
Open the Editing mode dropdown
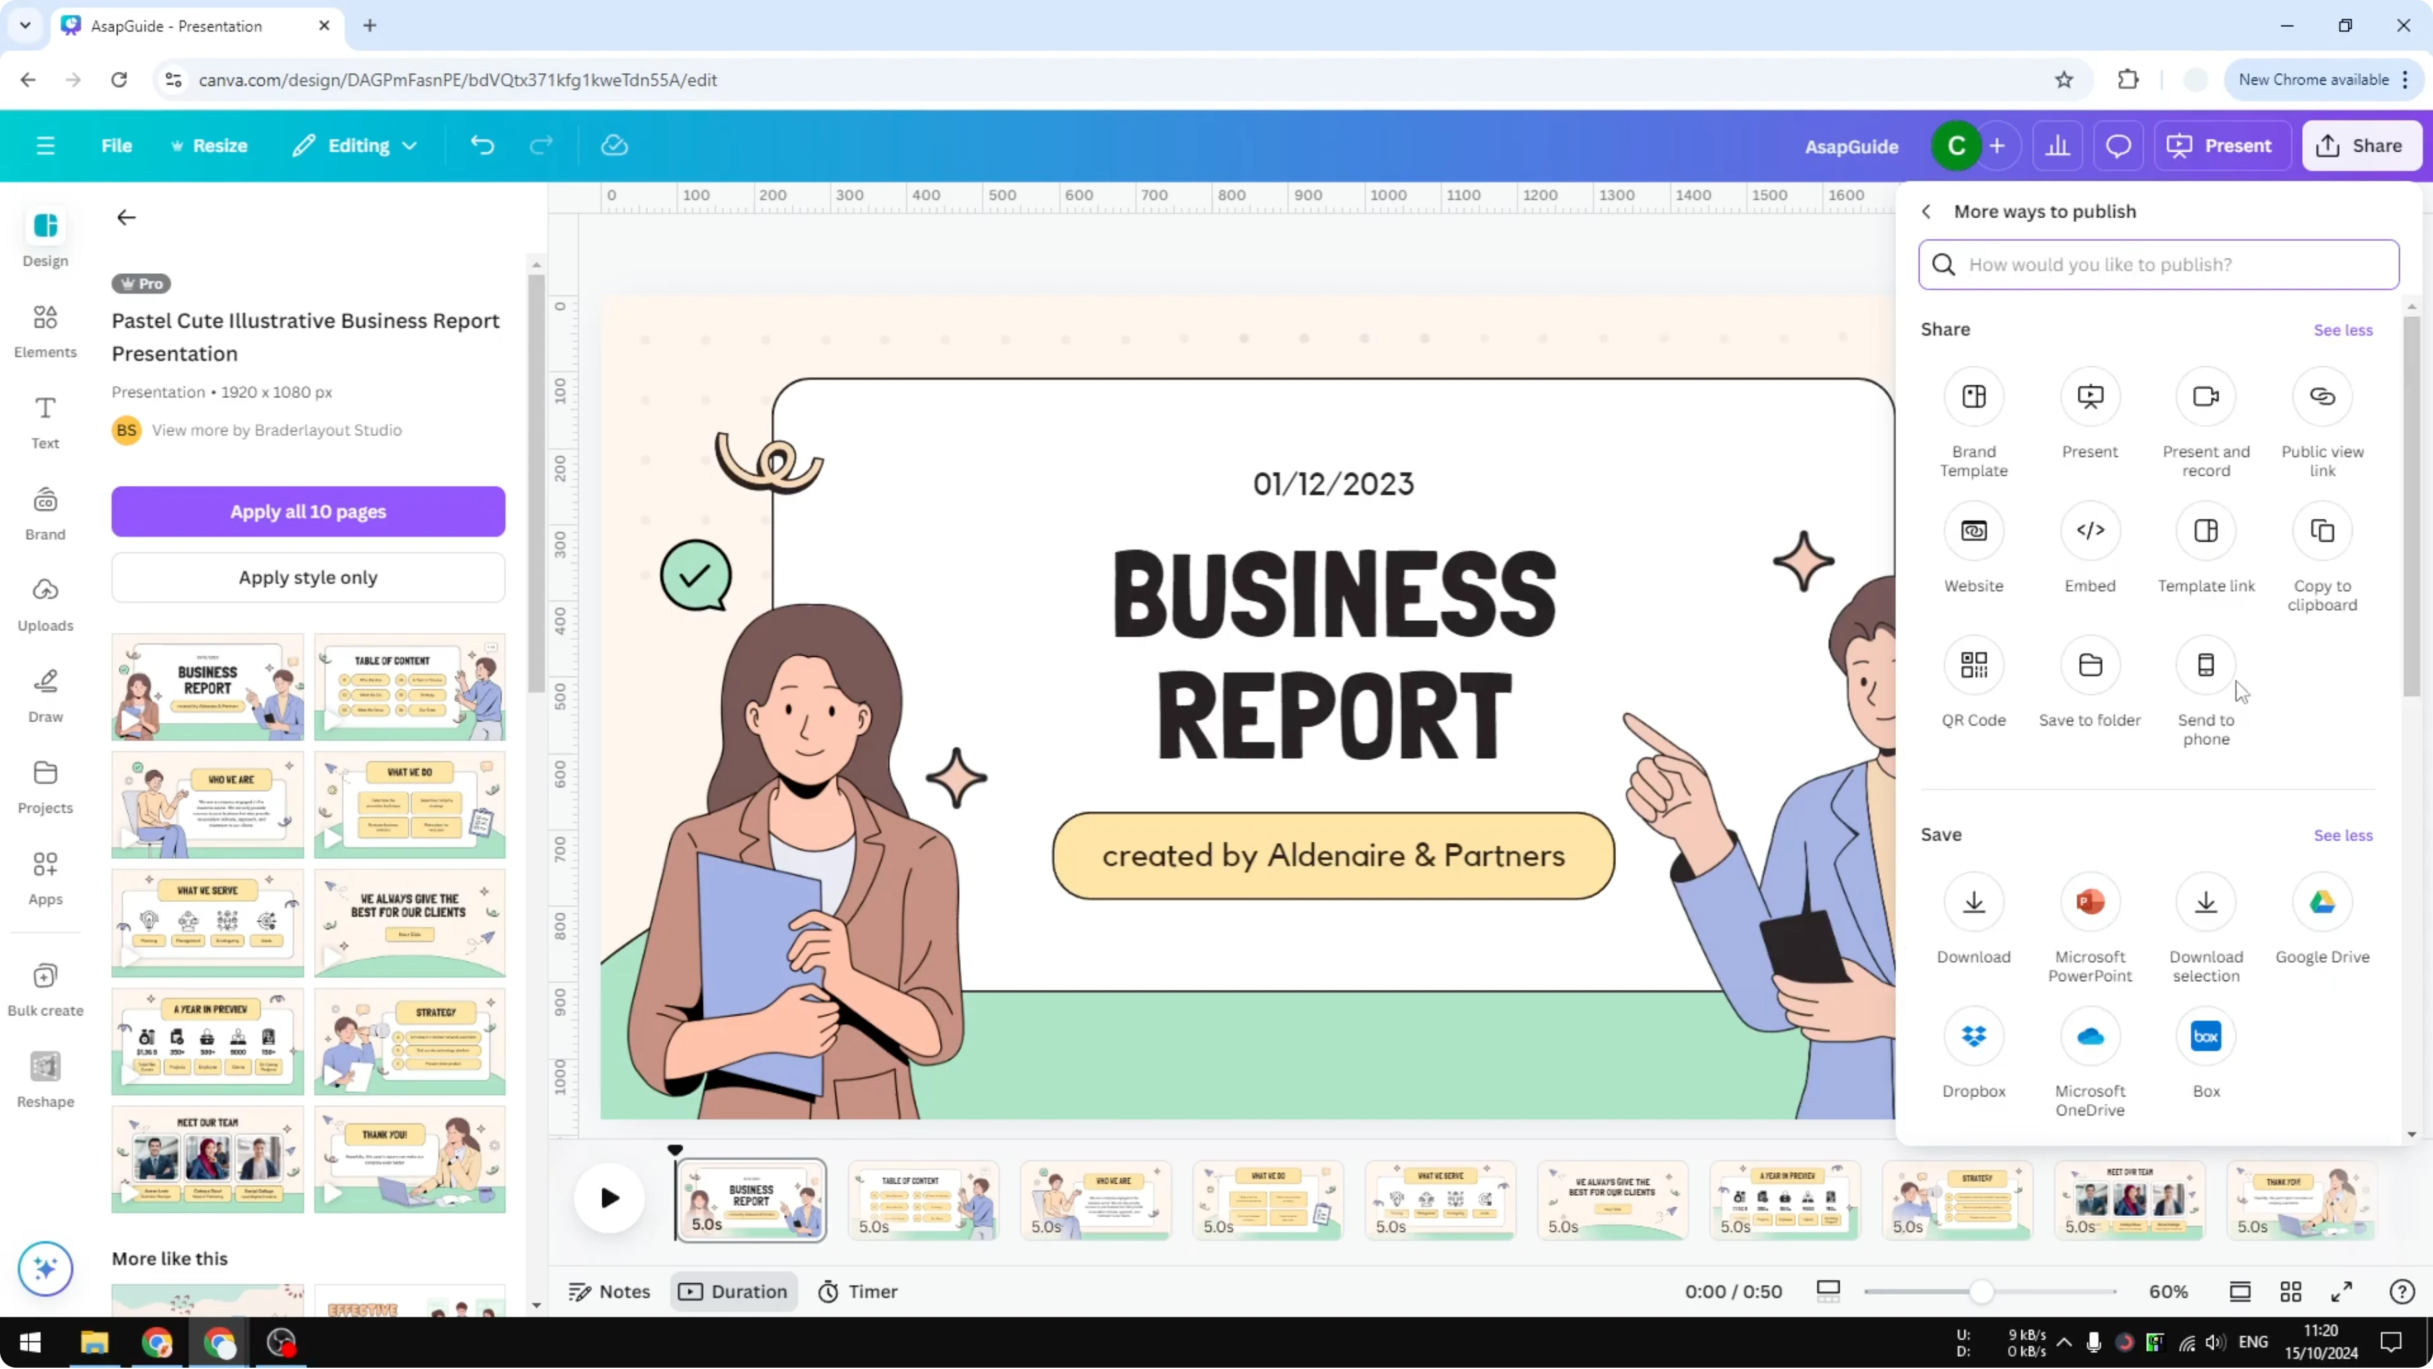tap(355, 146)
